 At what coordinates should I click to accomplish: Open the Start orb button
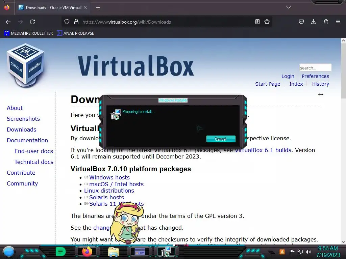pyautogui.click(x=9, y=252)
